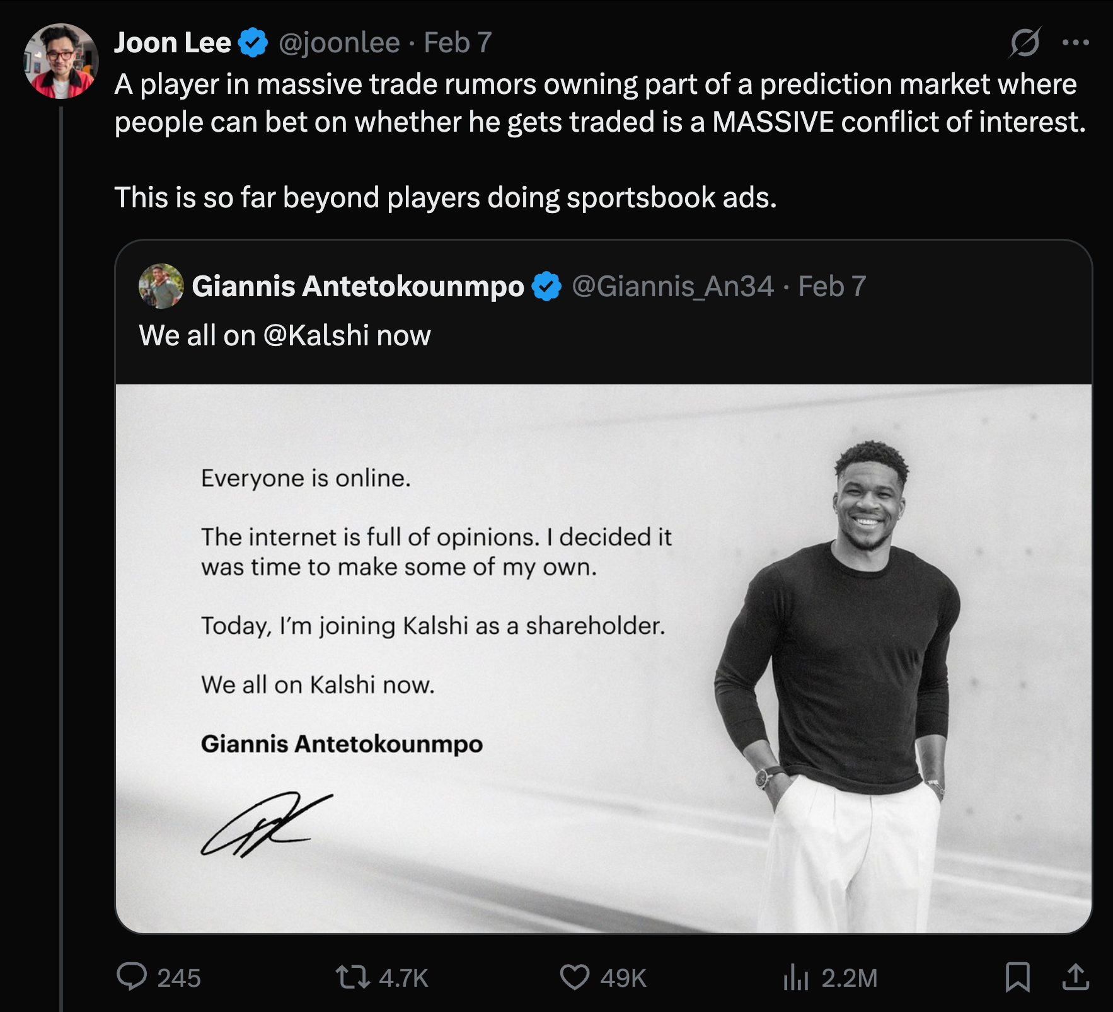Screen dimensions: 1113x1012
Task: Open the Kalshi shareholder announcement image
Action: point(603,658)
